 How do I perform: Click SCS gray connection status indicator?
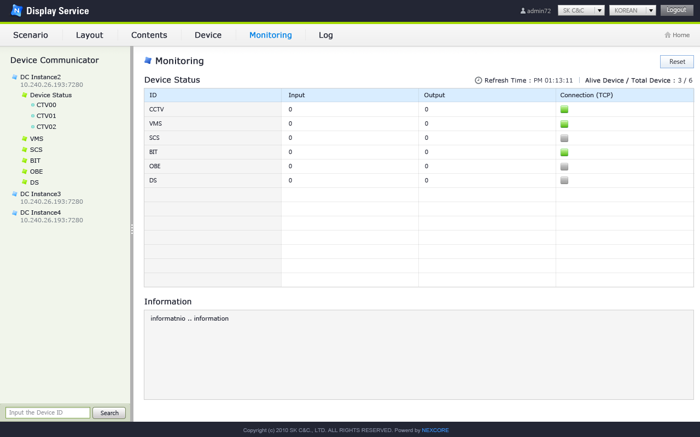564,138
